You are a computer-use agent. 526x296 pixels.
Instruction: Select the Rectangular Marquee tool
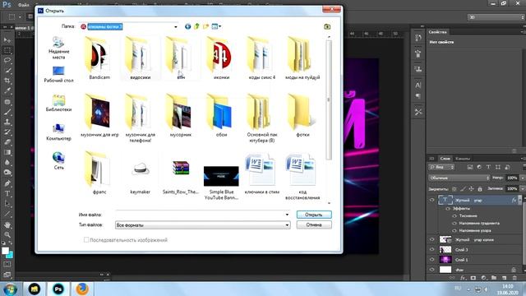point(7,50)
